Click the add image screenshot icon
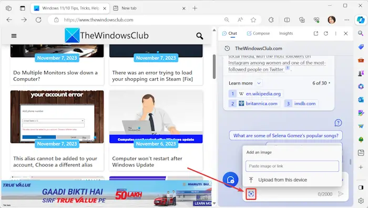The width and height of the screenshot is (368, 208). 251,194
